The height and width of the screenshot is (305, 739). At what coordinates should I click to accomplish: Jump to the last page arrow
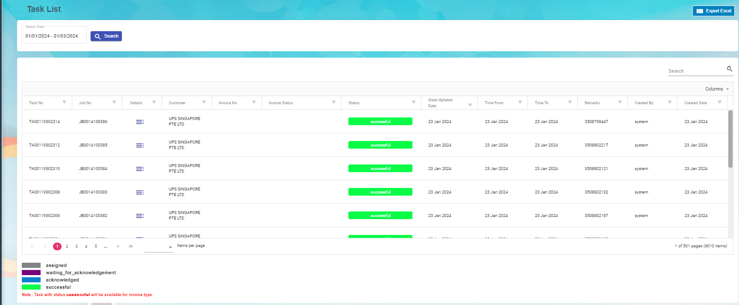pos(131,246)
